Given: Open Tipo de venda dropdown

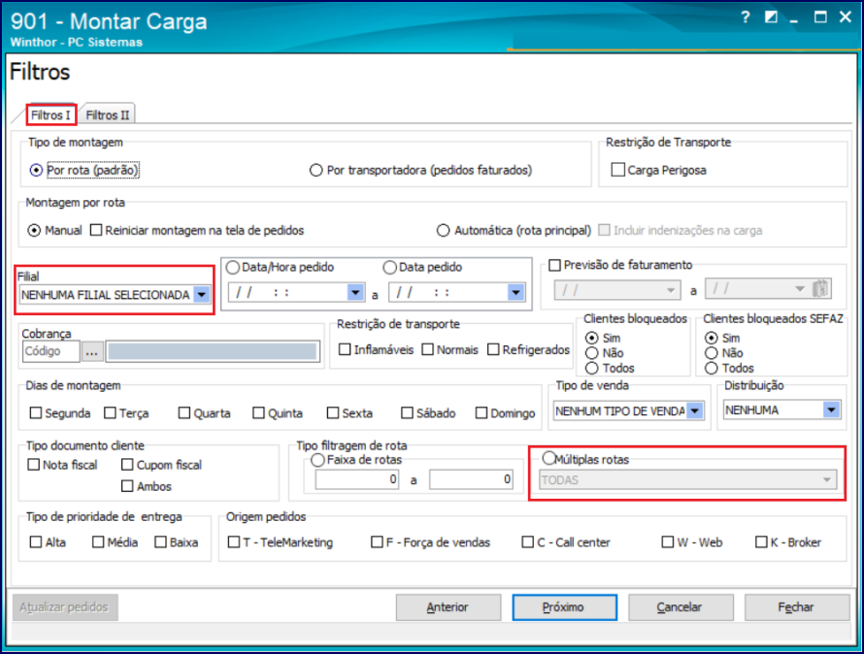Looking at the screenshot, I should tap(695, 410).
